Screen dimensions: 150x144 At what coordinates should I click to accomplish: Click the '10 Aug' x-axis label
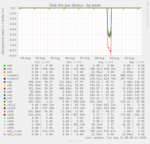tap(129, 58)
